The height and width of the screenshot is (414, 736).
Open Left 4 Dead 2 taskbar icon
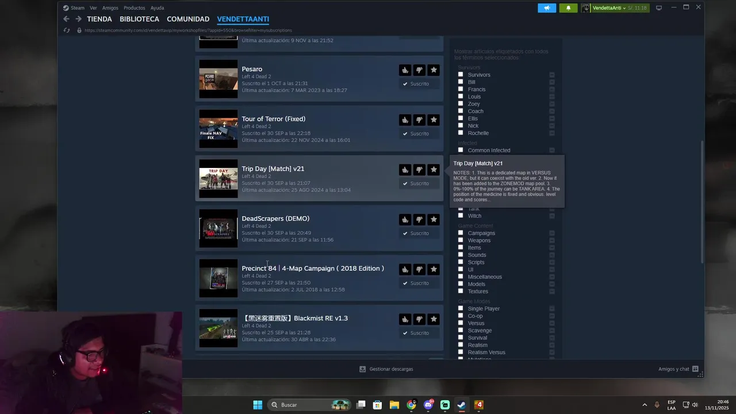[x=479, y=405]
